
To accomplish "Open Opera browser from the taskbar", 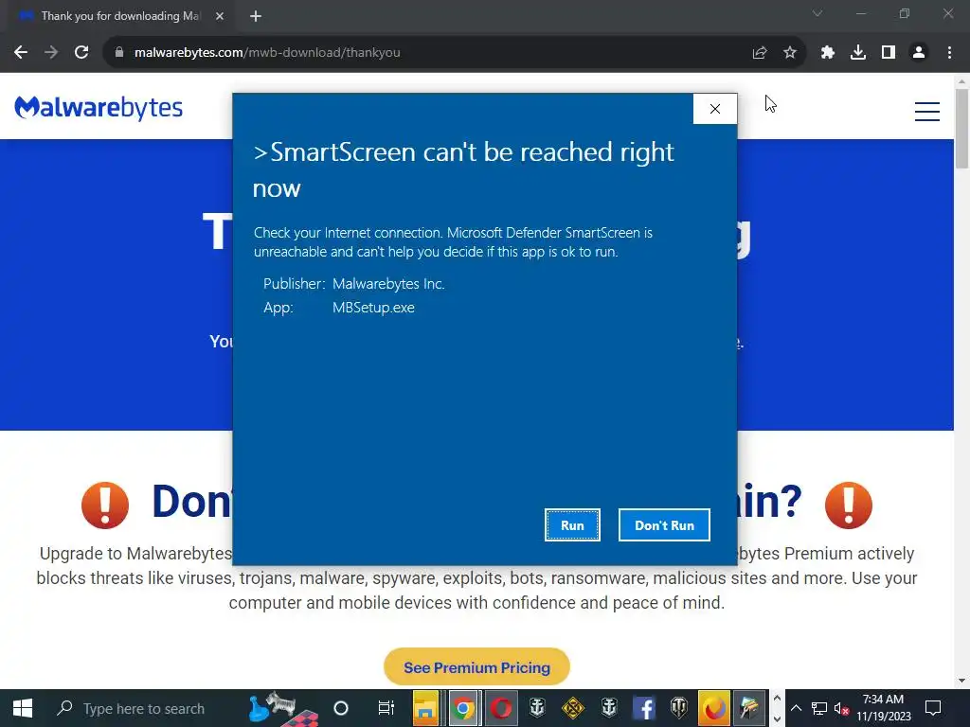I will pos(500,708).
